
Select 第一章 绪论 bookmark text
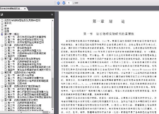(12, 34)
